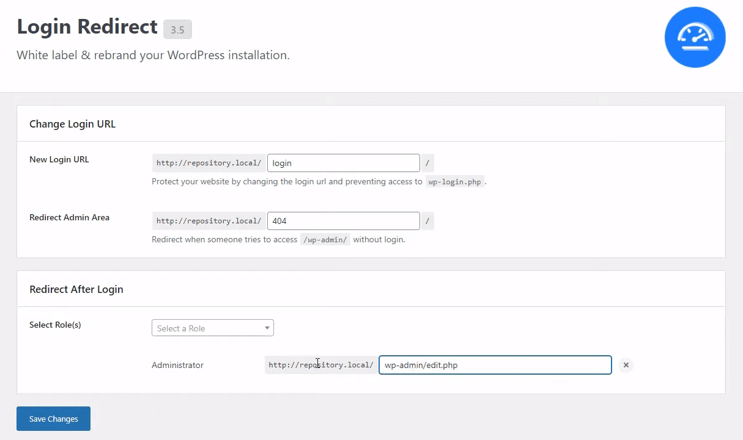Click the wp-admin/edit.php redirect field

click(495, 365)
